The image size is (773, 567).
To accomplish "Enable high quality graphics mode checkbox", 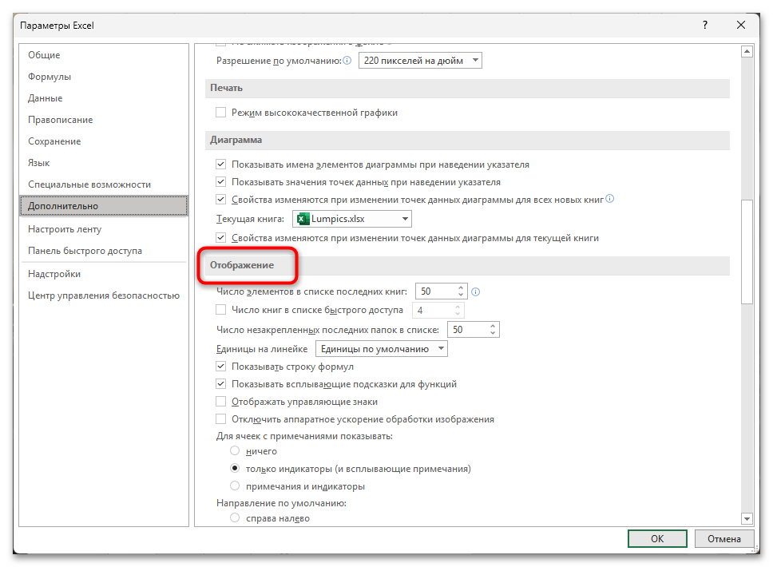I will [x=221, y=113].
